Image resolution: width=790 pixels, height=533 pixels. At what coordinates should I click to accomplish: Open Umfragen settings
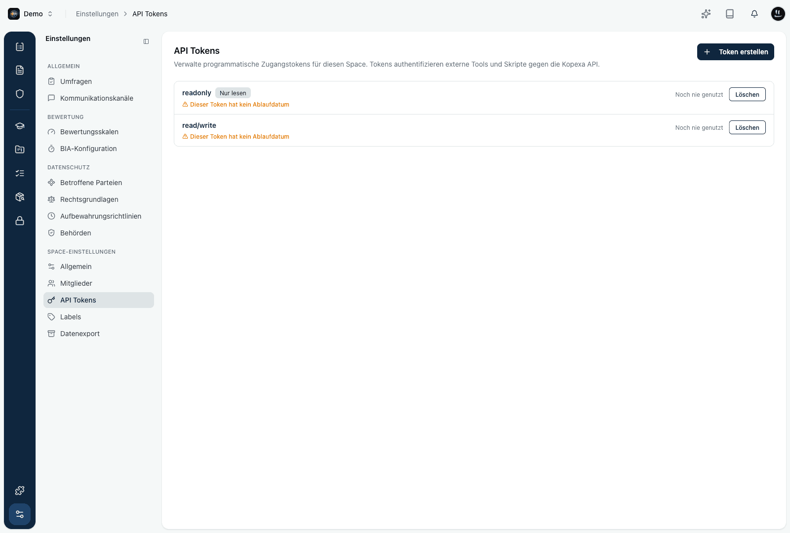pos(99,81)
